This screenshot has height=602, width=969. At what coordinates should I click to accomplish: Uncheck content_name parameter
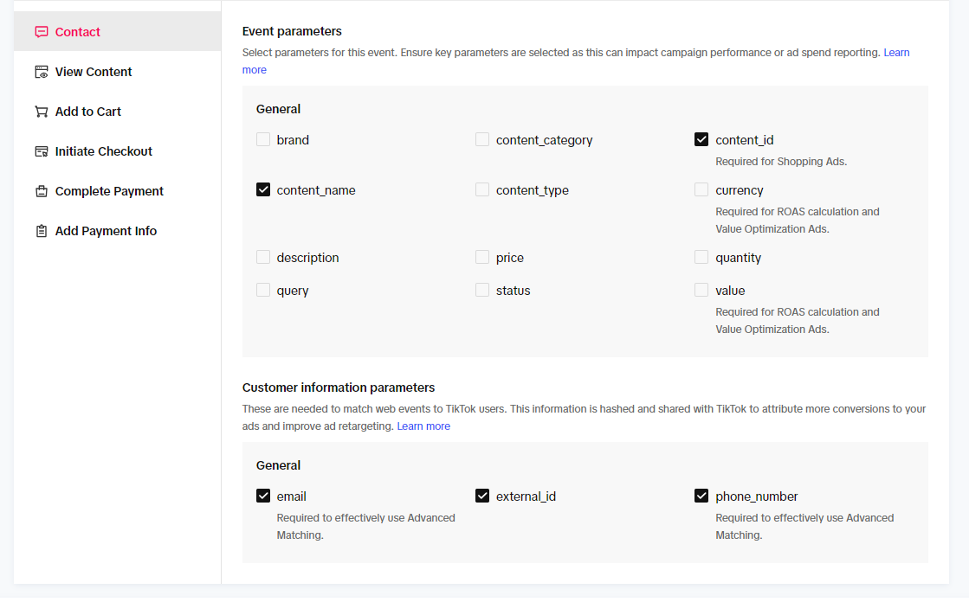coord(263,189)
